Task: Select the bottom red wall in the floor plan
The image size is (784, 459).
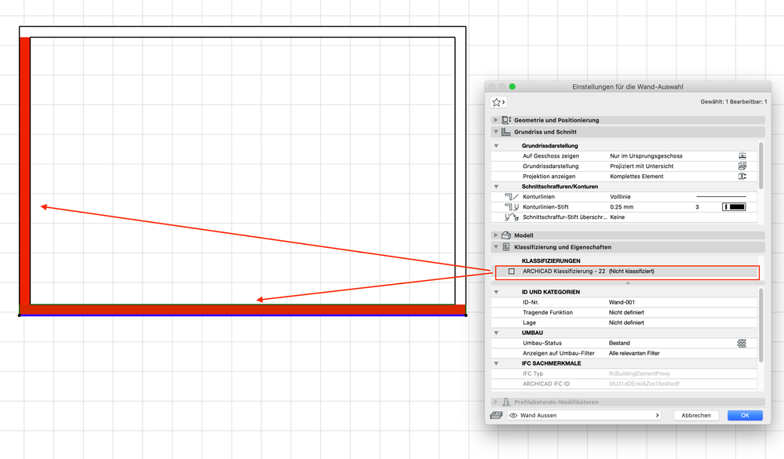Action: click(x=242, y=309)
